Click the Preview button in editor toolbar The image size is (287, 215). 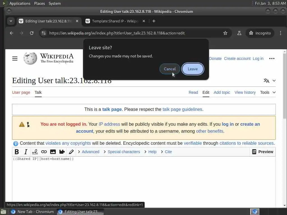point(262,152)
